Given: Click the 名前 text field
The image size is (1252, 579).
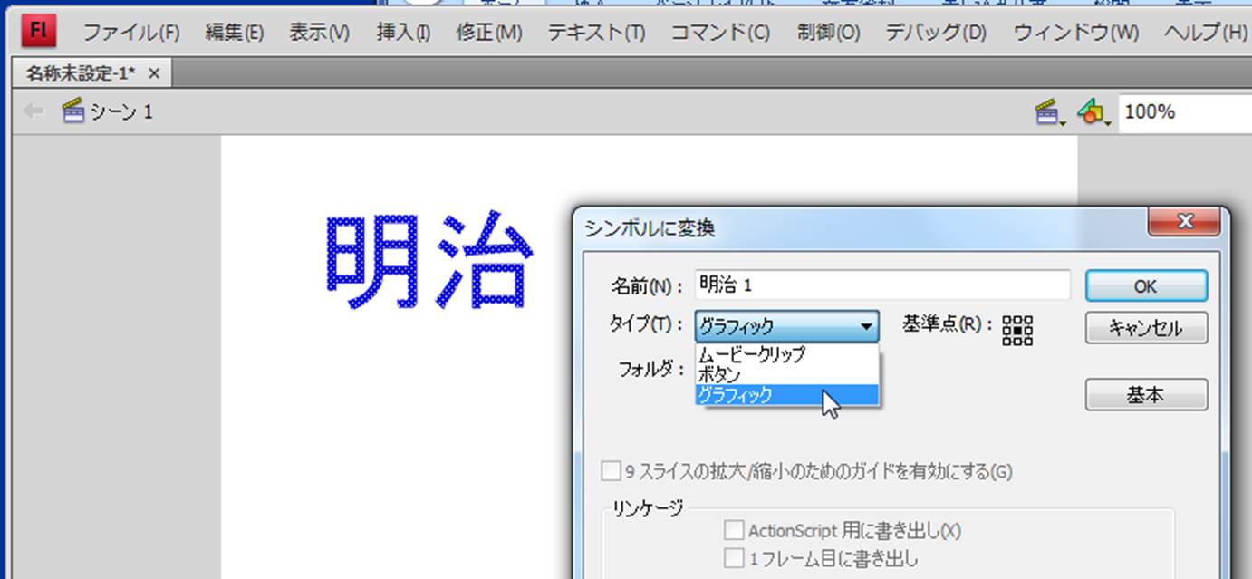Looking at the screenshot, I should (881, 285).
